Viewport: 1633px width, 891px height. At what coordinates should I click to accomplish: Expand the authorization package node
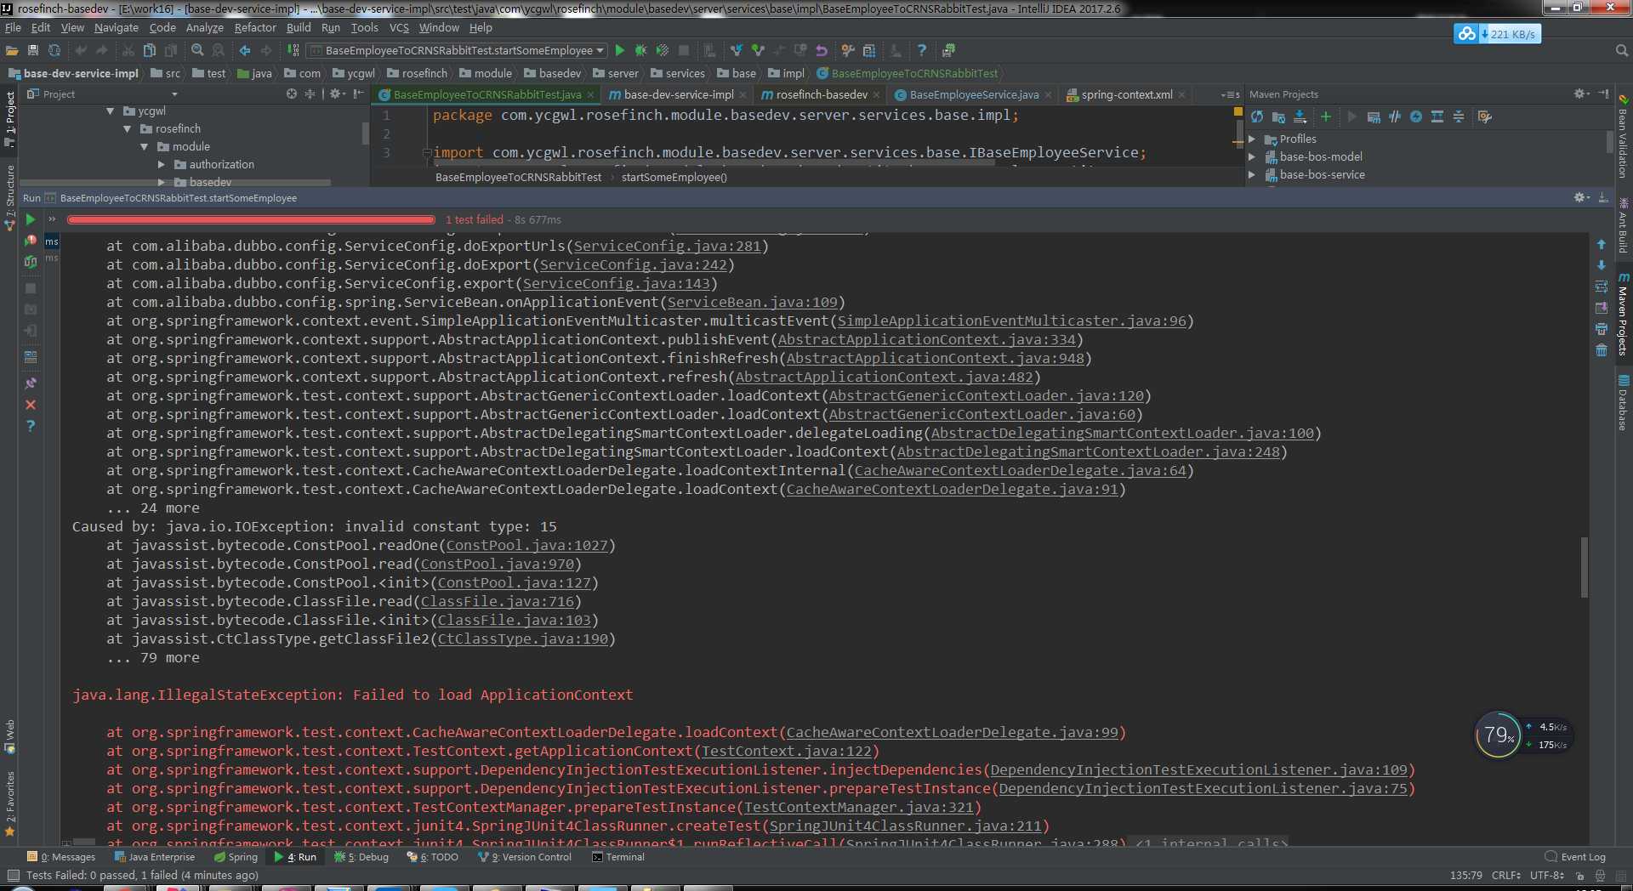[162, 165]
